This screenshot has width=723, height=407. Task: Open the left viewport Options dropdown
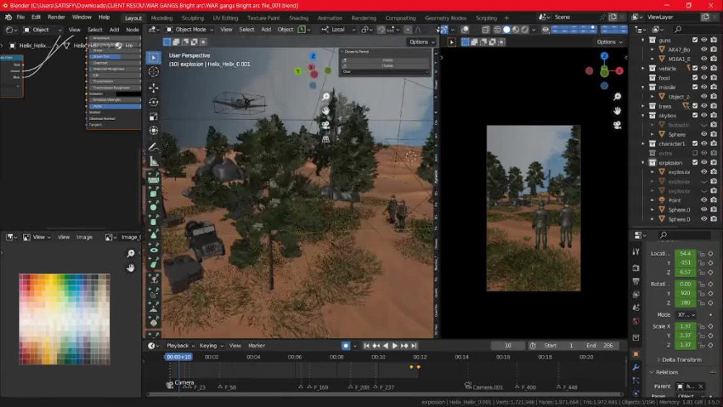[x=422, y=42]
